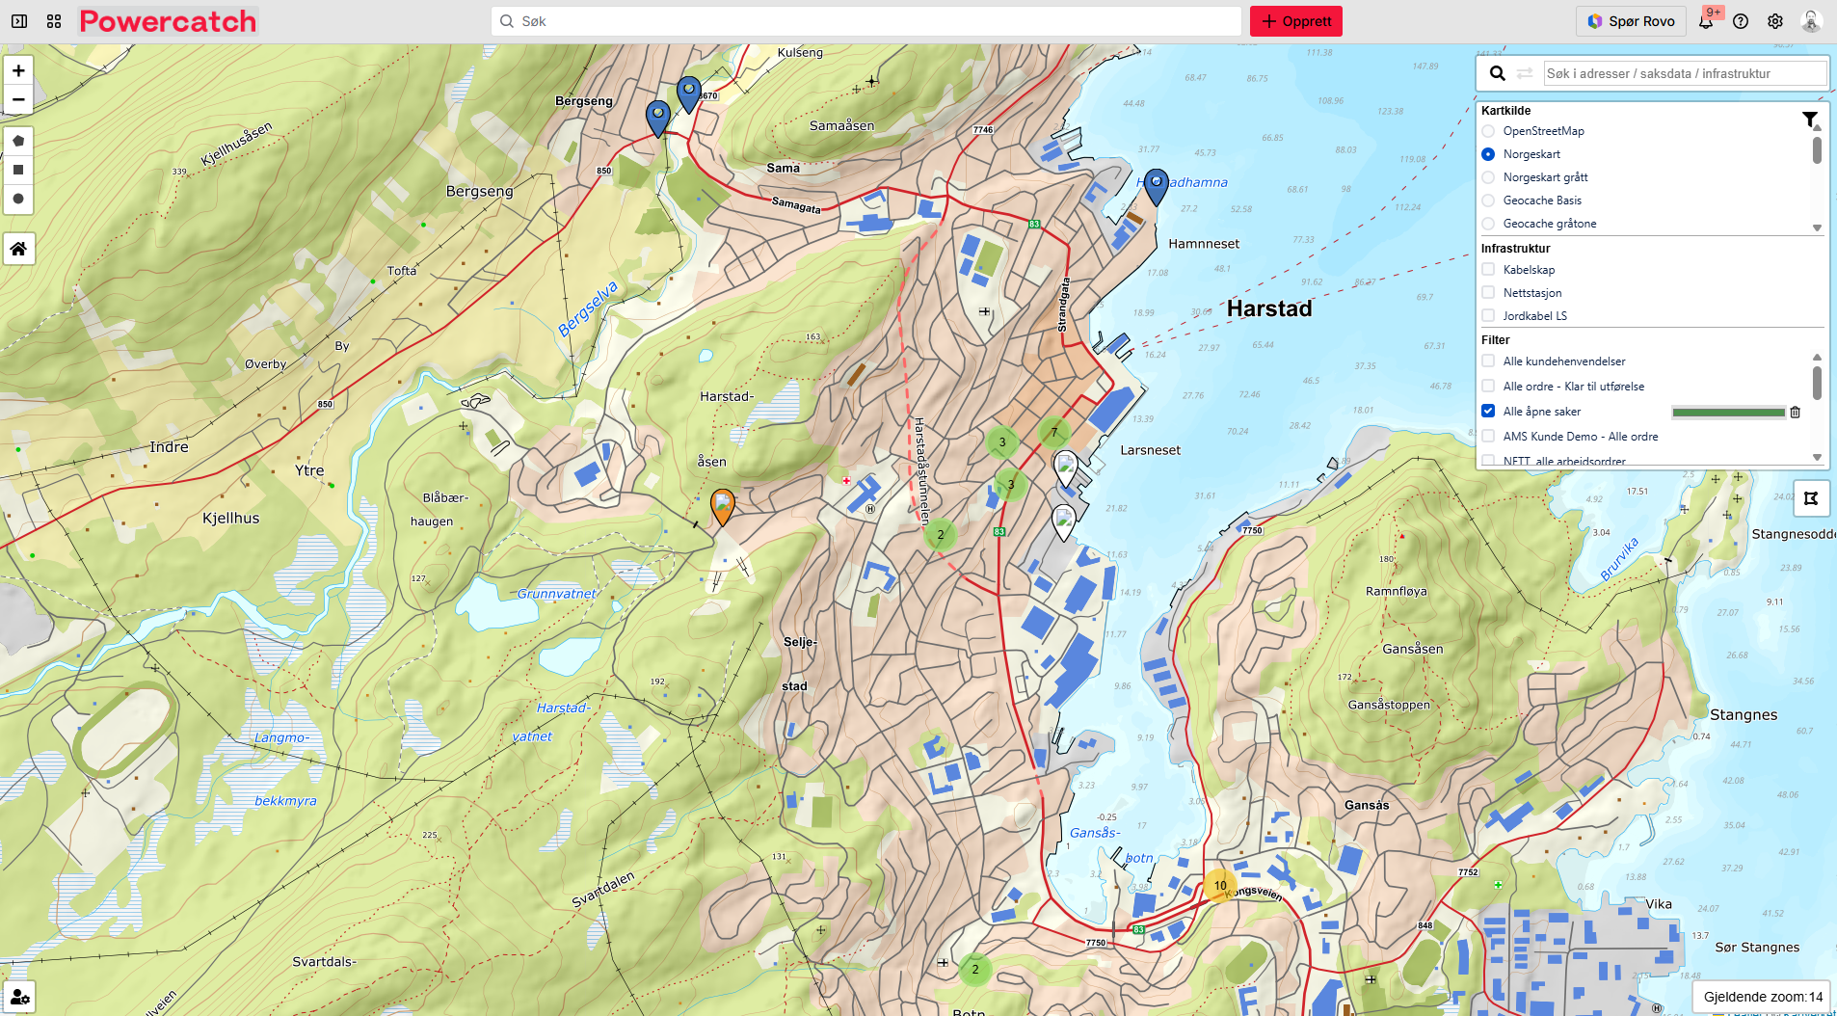Open the Spør Rovo assistant

[x=1631, y=21]
